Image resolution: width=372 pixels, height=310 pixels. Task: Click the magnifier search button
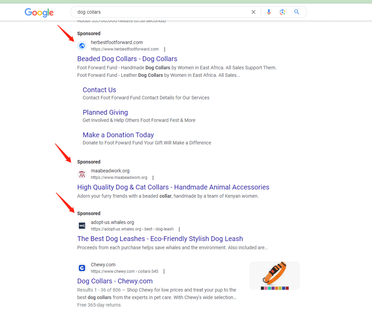coord(297,12)
